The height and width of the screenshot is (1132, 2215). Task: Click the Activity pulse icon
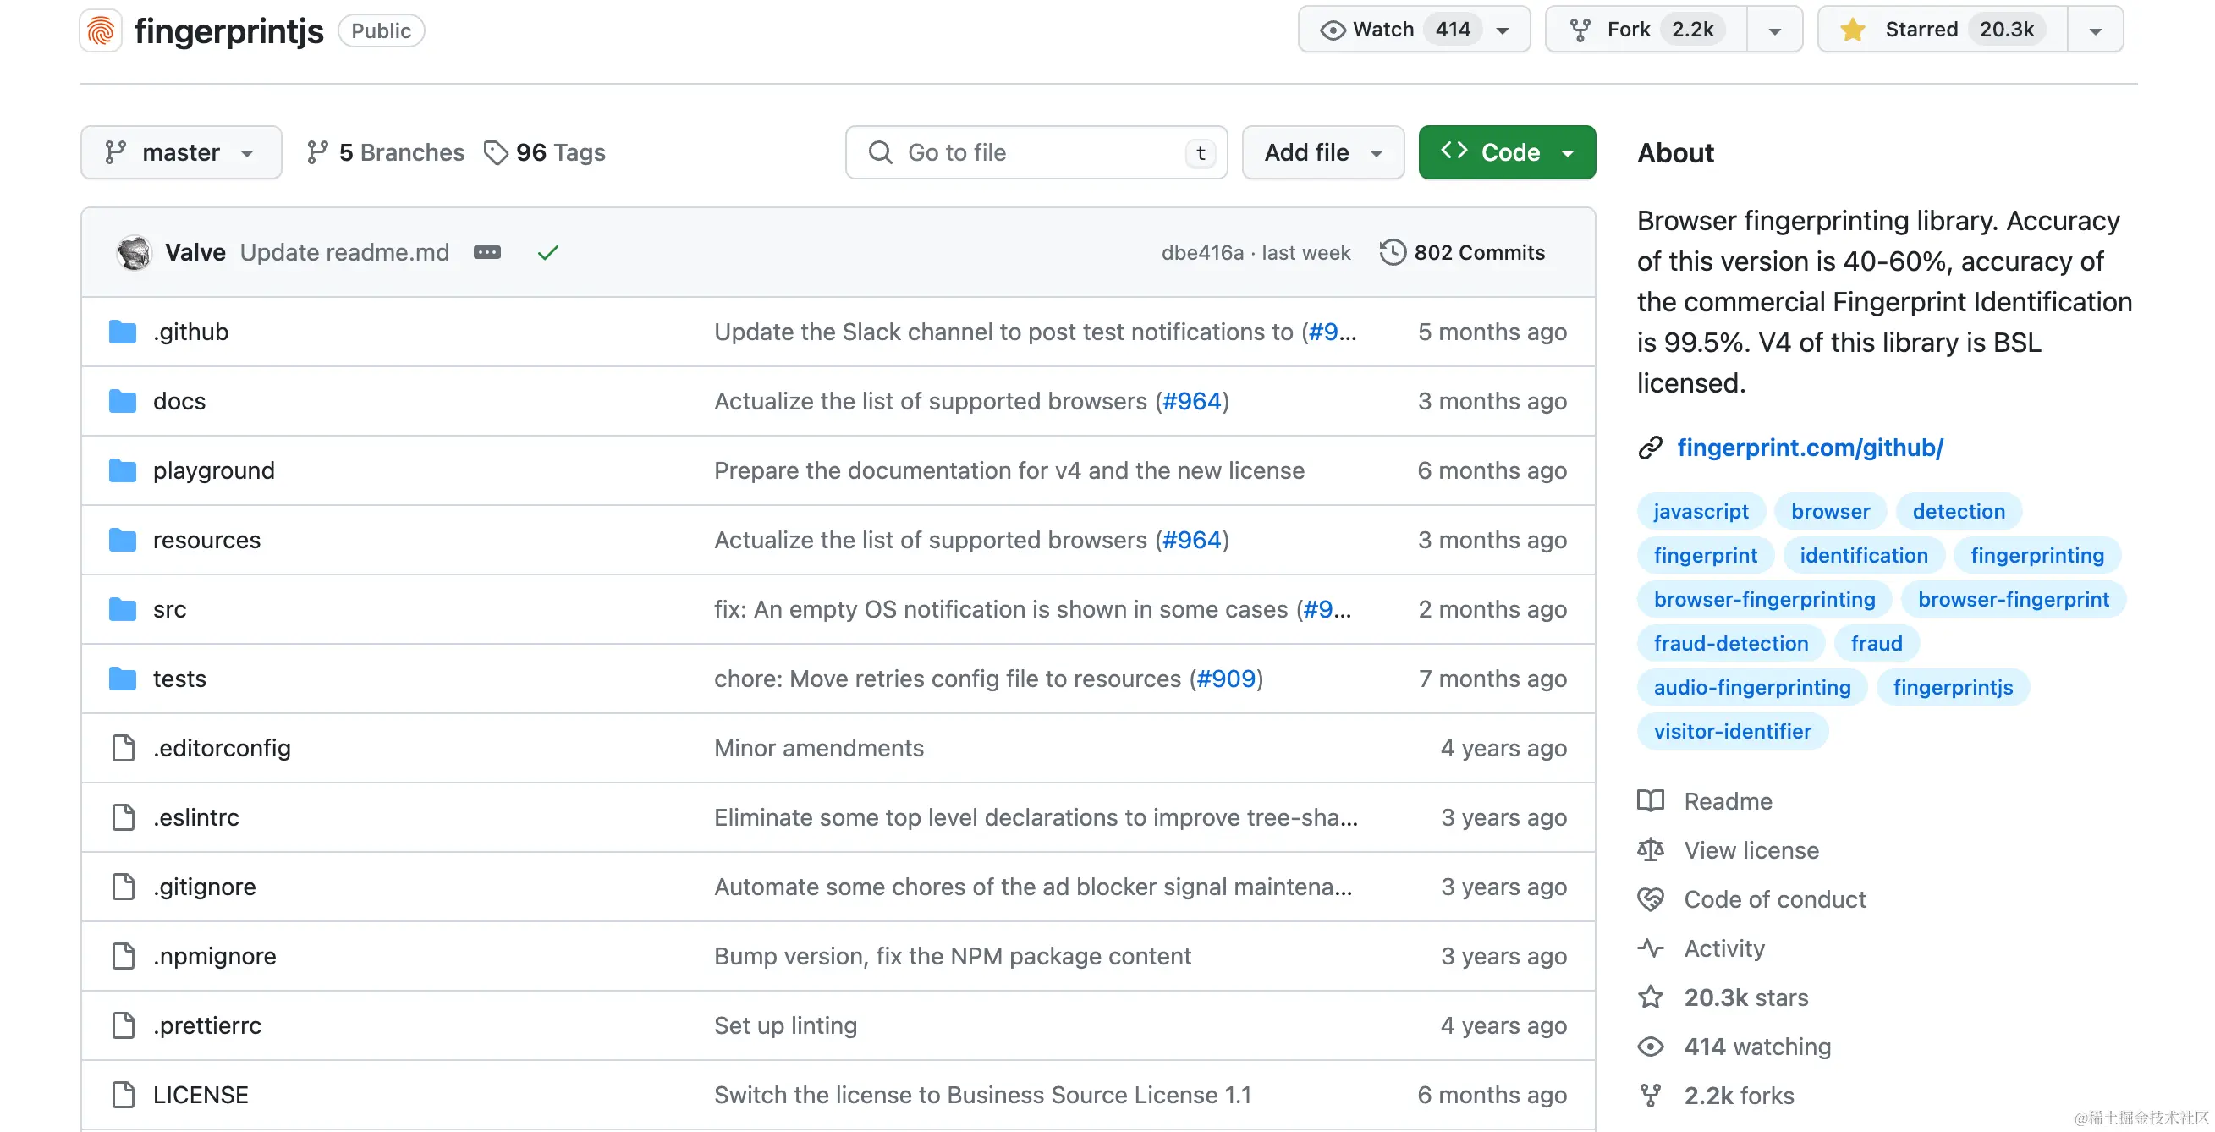coord(1650,948)
